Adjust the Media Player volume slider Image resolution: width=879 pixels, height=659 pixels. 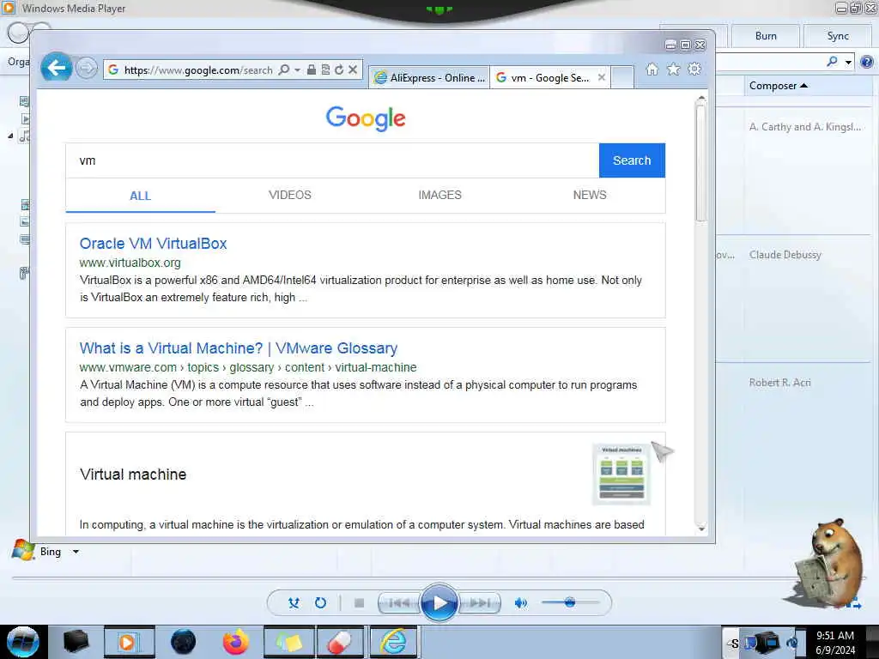(570, 602)
